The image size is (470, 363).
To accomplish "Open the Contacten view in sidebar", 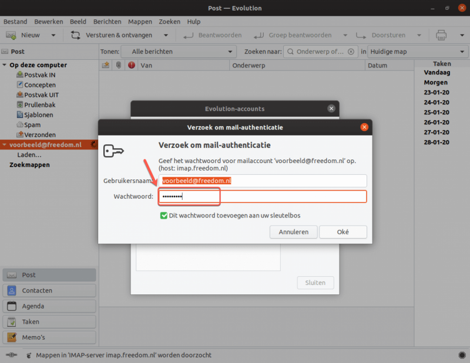I will (x=49, y=291).
